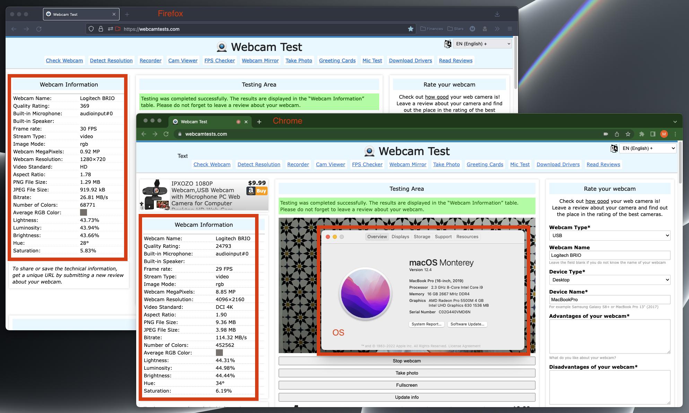
Task: Click the Webcam Test camera logo
Action: pos(369,151)
